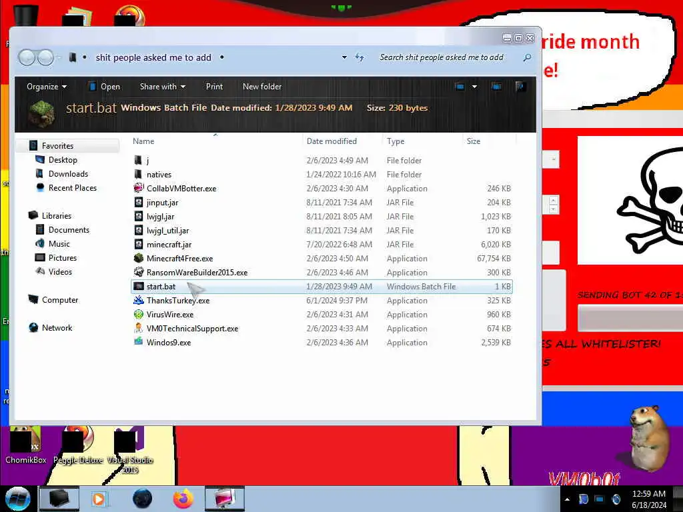Screen dimensions: 683x512
Task: Show hidden tray icons arrow
Action: (567, 499)
